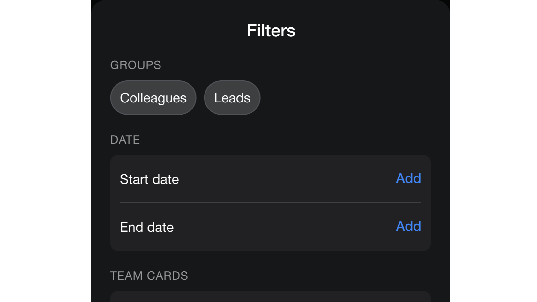The height and width of the screenshot is (302, 537).
Task: Click empty space right of DATE header
Action: point(281,140)
